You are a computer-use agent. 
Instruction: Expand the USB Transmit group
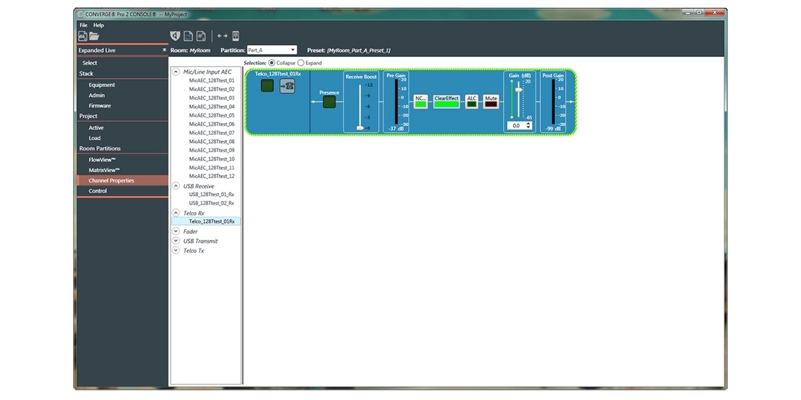point(176,241)
